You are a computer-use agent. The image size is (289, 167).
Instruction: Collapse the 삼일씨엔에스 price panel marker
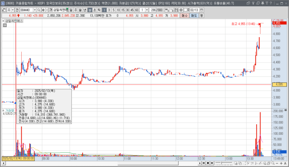click(x=3, y=21)
